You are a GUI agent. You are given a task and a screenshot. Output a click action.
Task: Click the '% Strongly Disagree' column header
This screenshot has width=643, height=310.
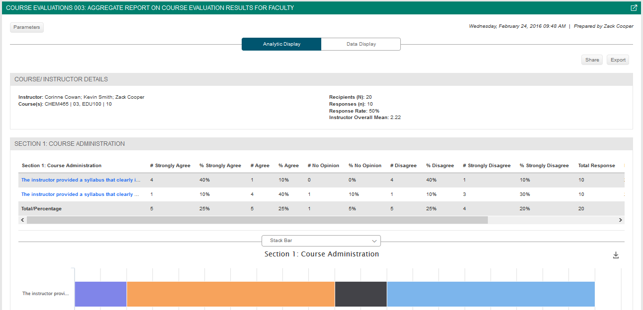pyautogui.click(x=544, y=166)
